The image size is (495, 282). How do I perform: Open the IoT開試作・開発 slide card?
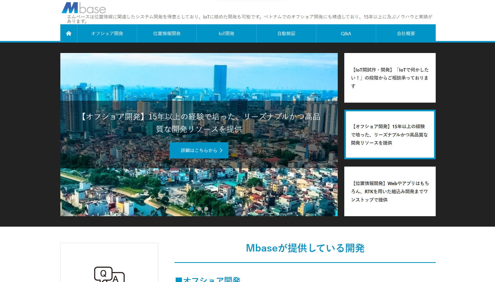coord(390,78)
